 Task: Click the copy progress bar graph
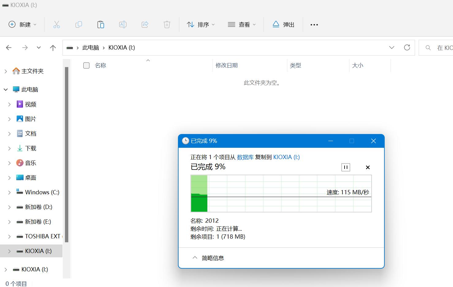(281, 194)
